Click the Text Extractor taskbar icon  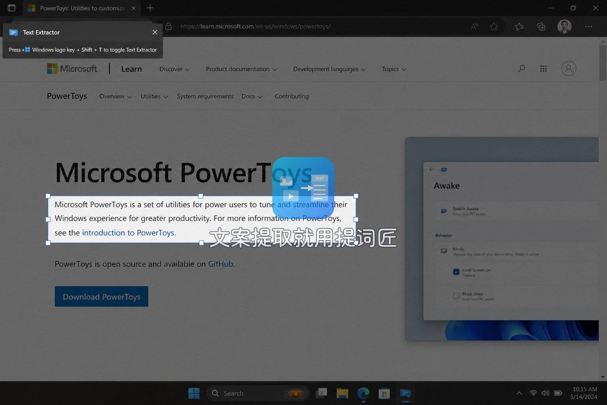point(405,393)
